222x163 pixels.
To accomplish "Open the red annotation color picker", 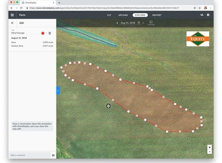I will click(x=43, y=33).
